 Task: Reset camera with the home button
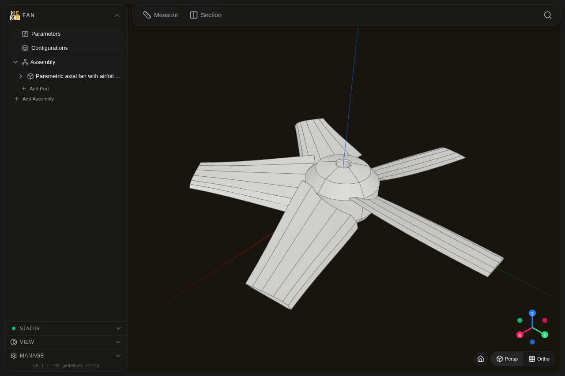[481, 359]
